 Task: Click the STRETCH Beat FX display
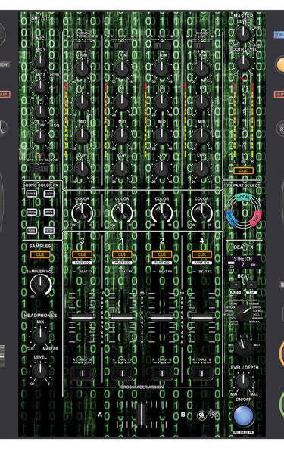243,262
